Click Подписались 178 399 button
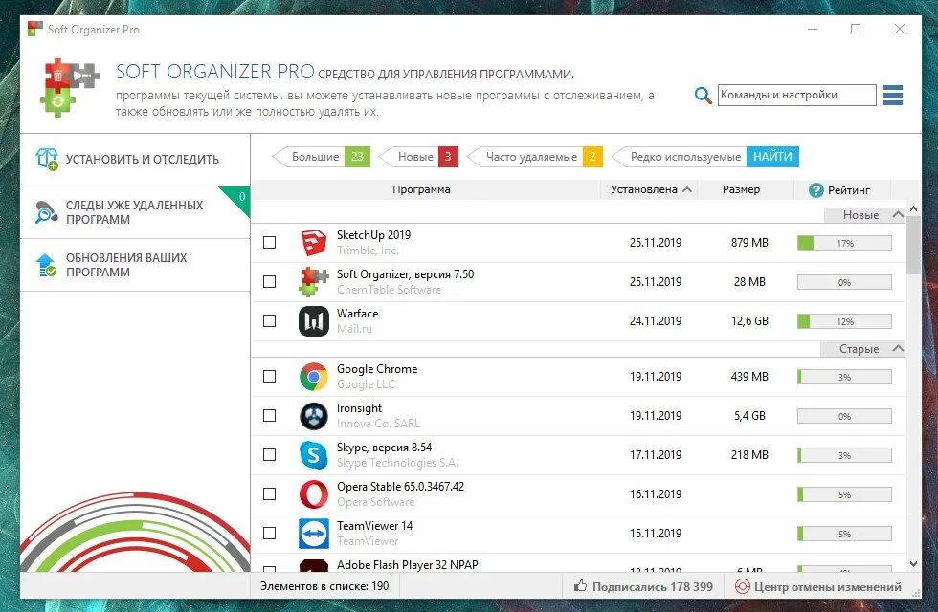Viewport: 938px width, 612px height. coord(643,586)
